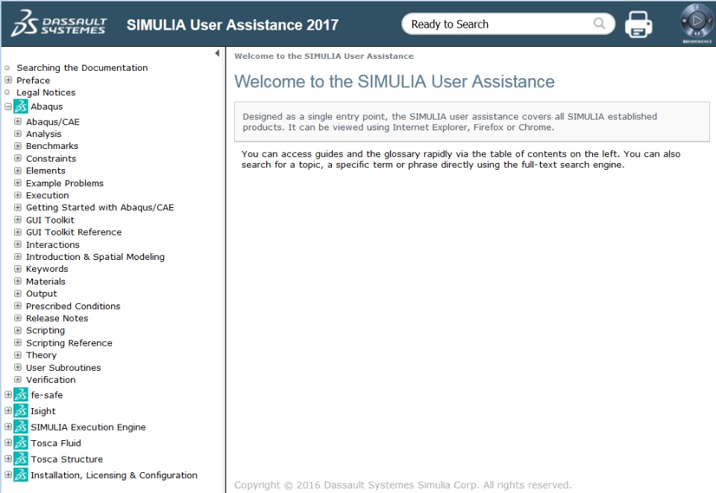
Task: Expand the Abaqus/CAE node
Action: 18,121
